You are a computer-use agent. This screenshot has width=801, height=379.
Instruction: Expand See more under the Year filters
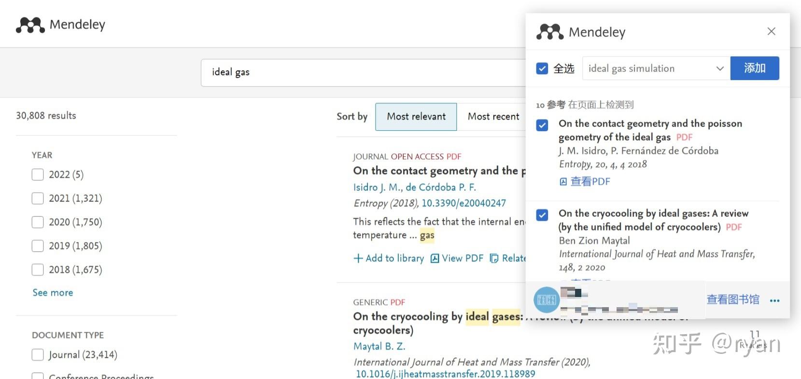pos(53,292)
